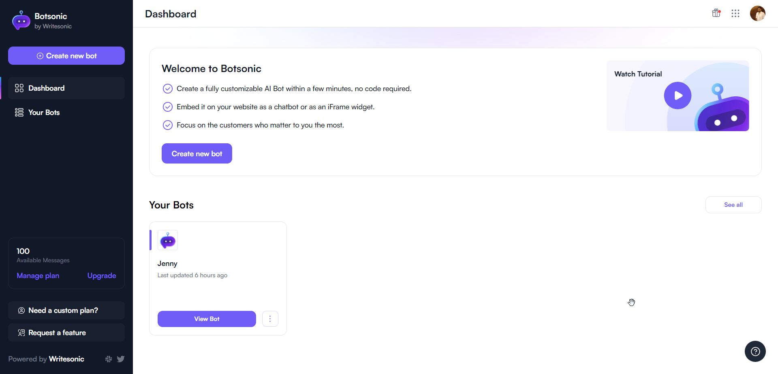Click the profile avatar in top bar
778x374 pixels.
click(x=758, y=13)
